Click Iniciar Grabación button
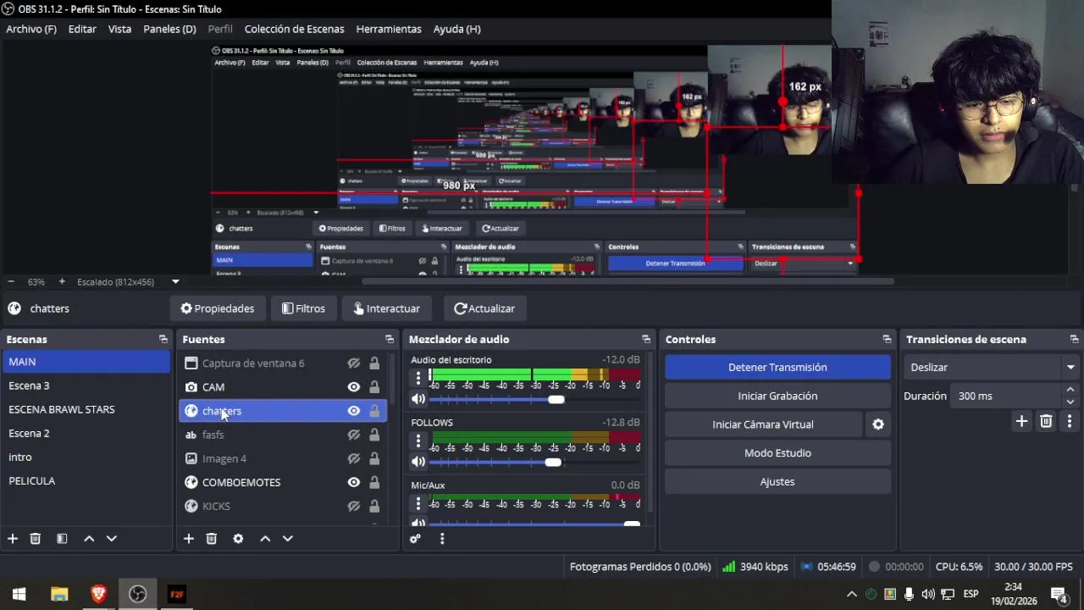The image size is (1084, 610). point(777,396)
